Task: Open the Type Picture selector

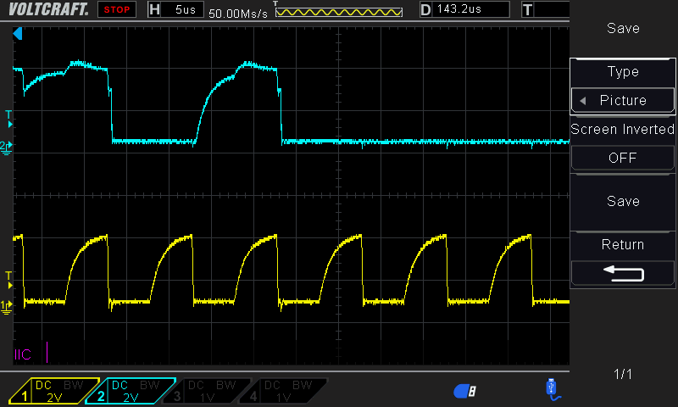Action: [x=623, y=100]
